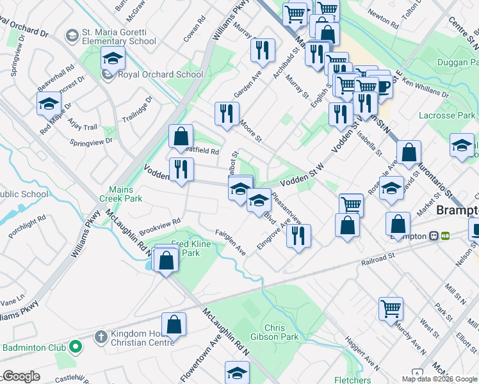
Task: Select the grocery cart marker south of Vodden St W
Action: tap(352, 204)
